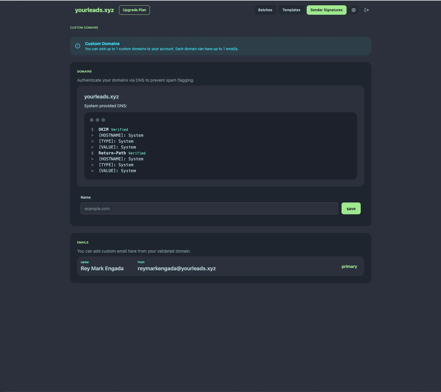Click the Verified status next to DKIM
441x392 pixels.
tap(120, 130)
